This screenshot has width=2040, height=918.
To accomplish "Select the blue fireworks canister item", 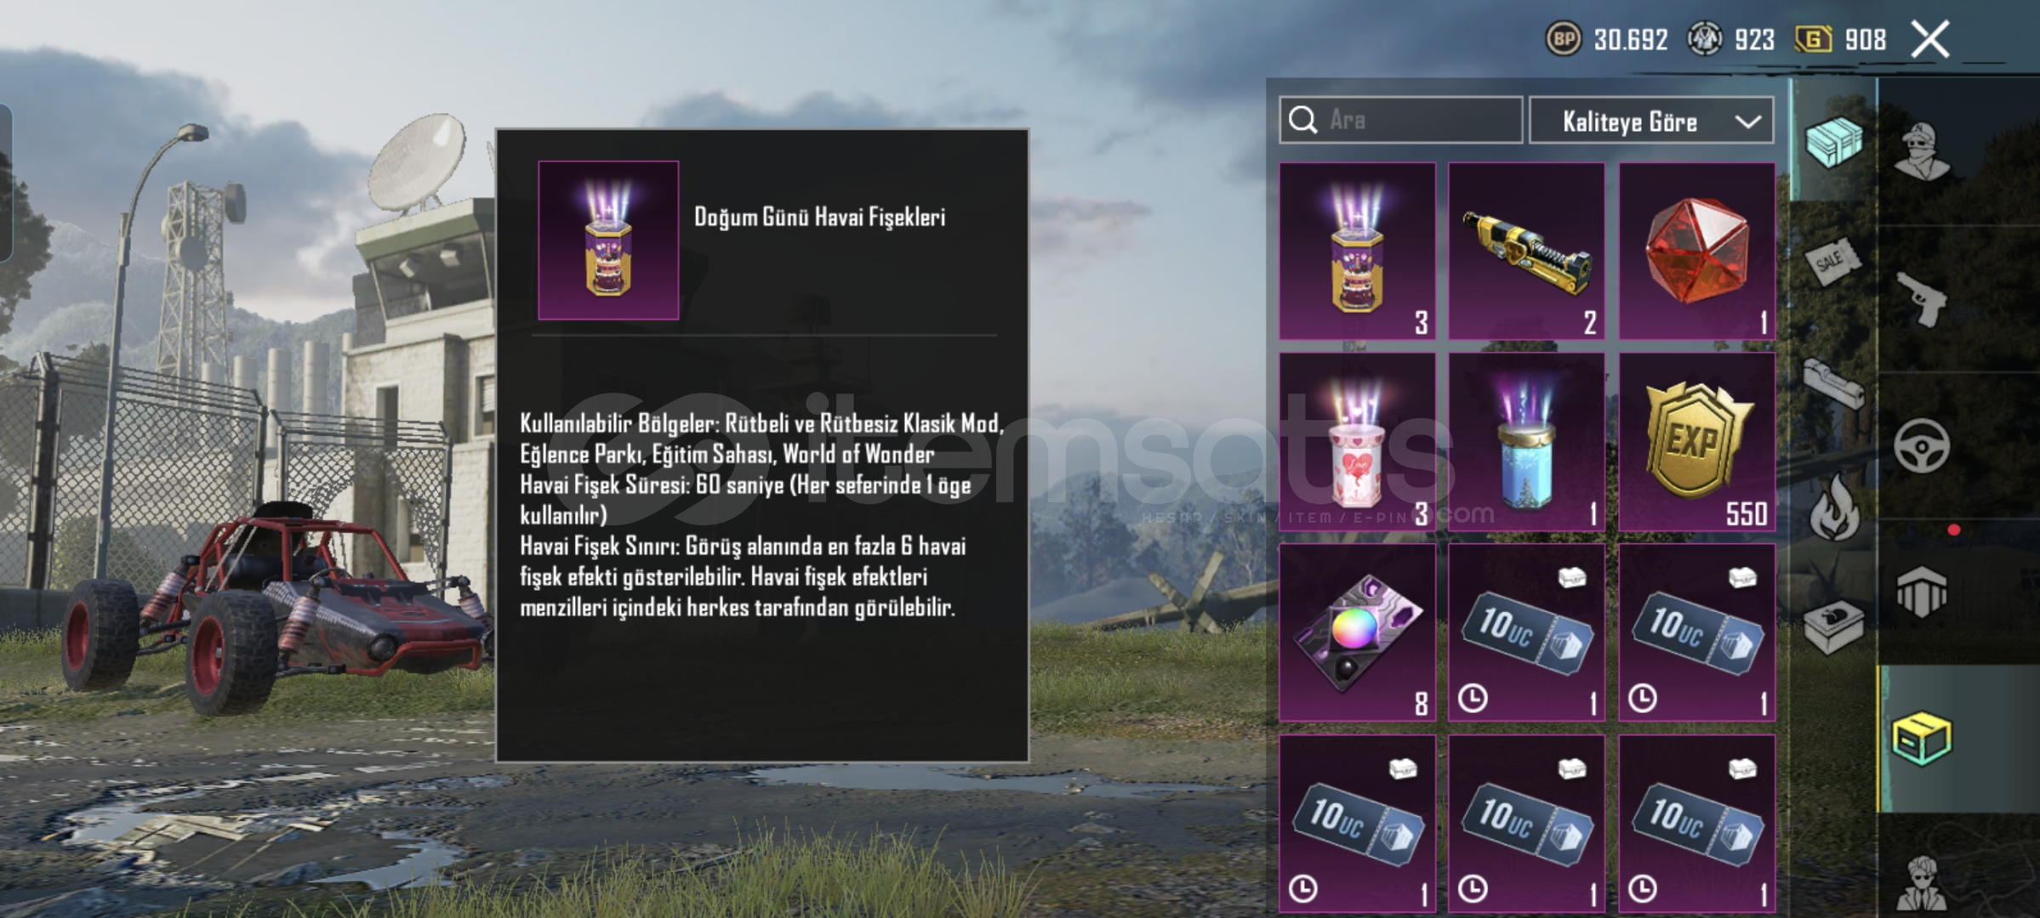I will coord(1526,442).
